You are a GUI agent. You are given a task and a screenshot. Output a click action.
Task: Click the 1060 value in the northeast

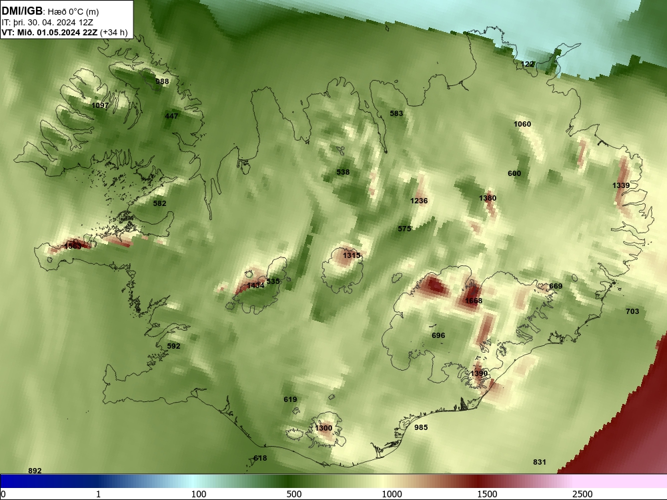pyautogui.click(x=522, y=124)
